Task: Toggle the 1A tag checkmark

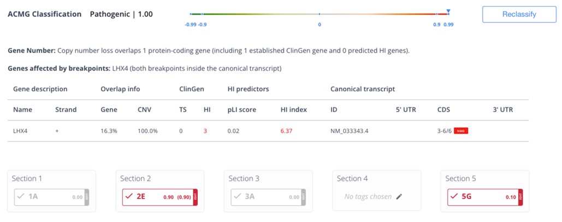Action: pos(20,197)
